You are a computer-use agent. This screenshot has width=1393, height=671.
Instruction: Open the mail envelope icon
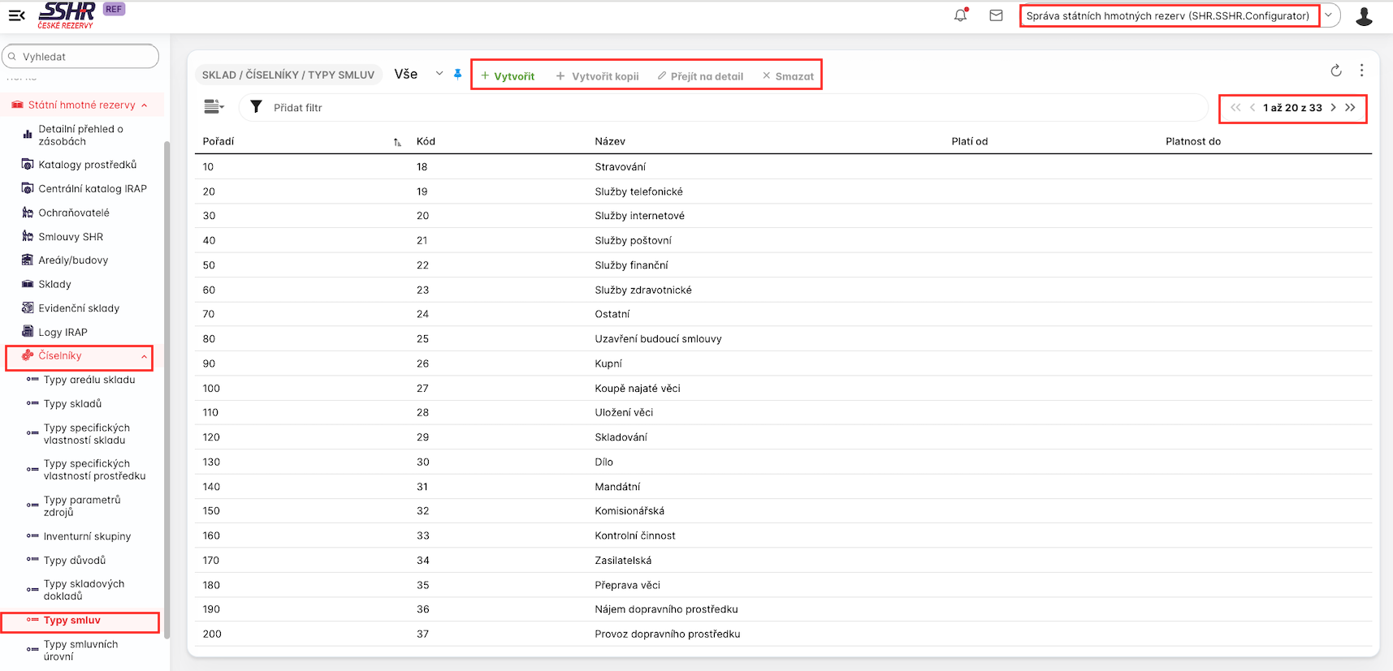click(x=996, y=15)
